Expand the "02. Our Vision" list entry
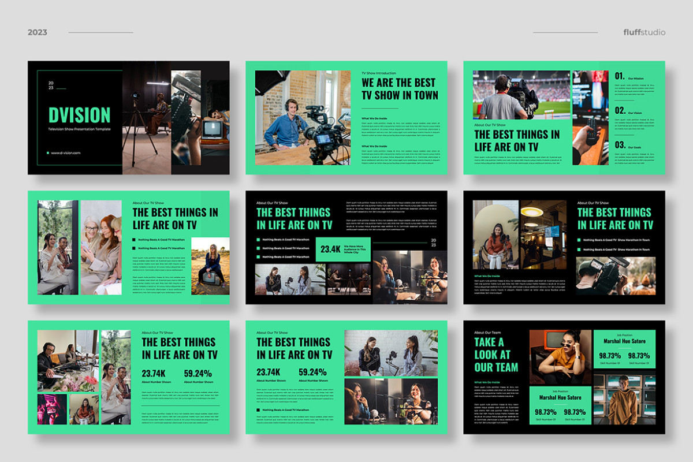Image resolution: width=693 pixels, height=462 pixels. 629,112
